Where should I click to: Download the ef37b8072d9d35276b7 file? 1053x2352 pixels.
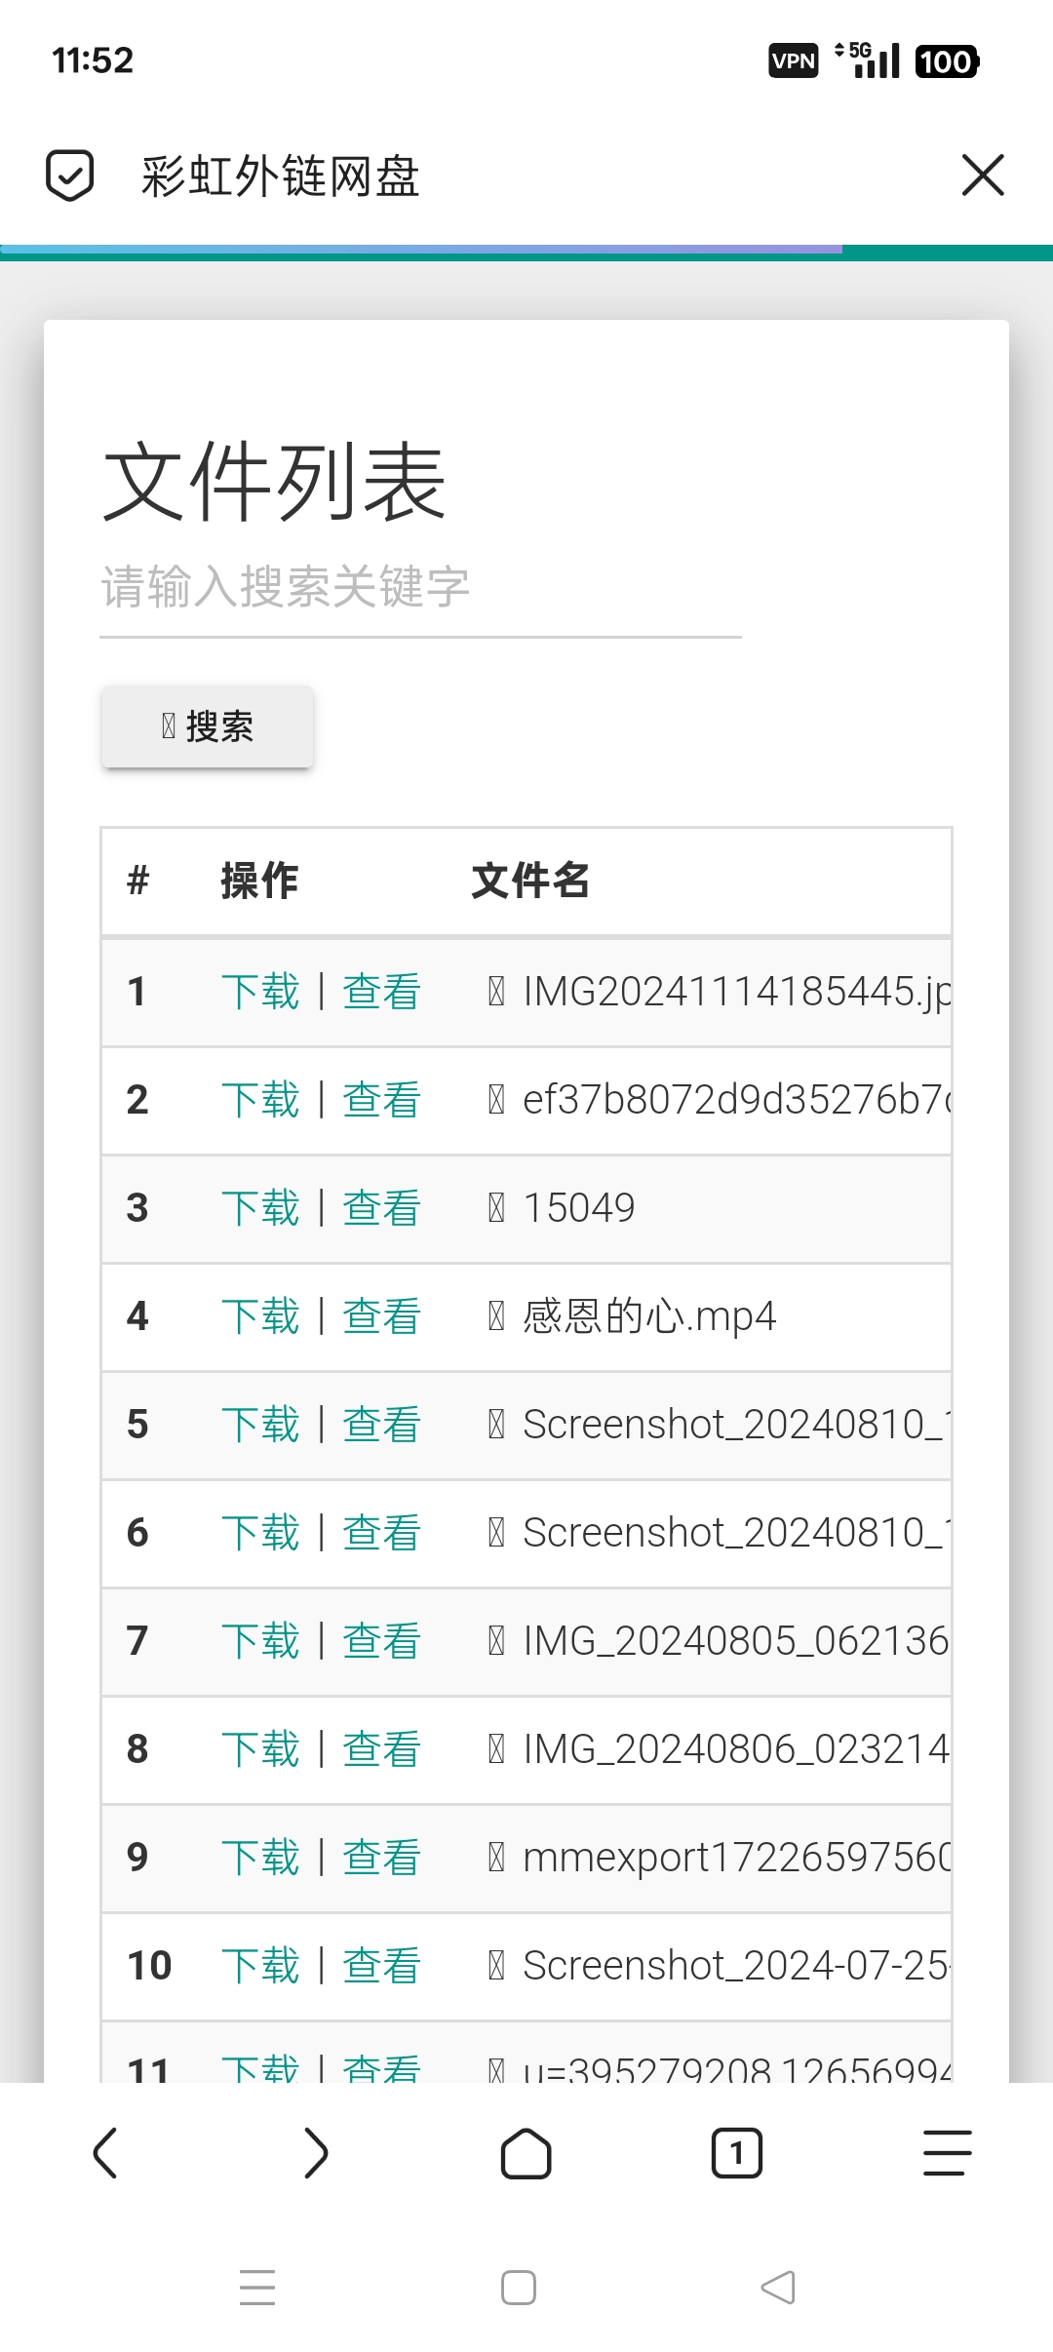[x=260, y=1100]
